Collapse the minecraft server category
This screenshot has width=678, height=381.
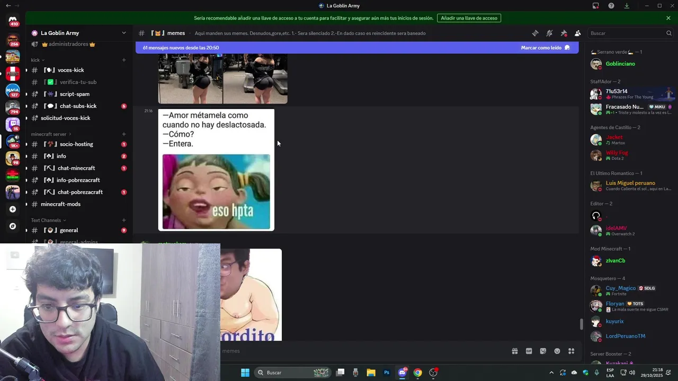pos(51,134)
